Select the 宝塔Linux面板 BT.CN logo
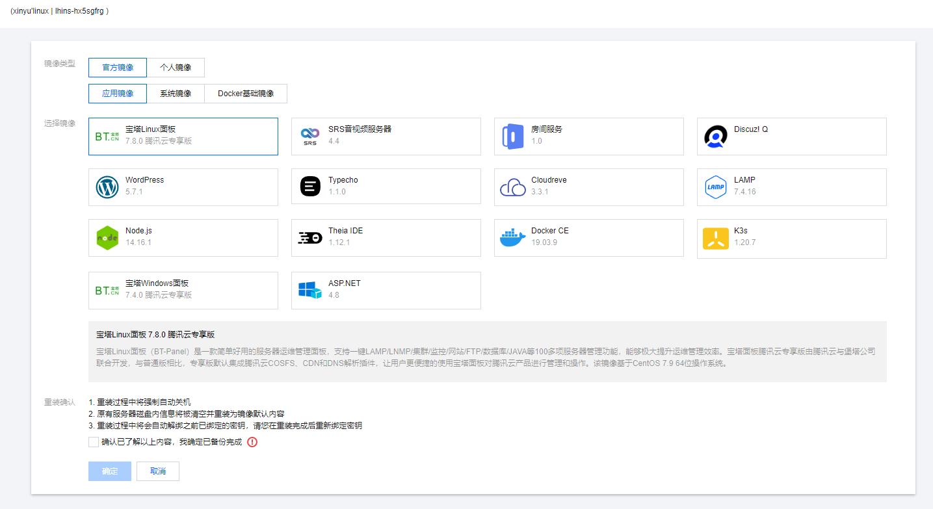The image size is (933, 509). tap(107, 137)
